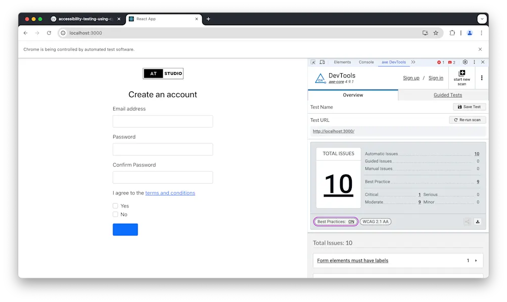
Task: Click the axe DevTools logo
Action: tap(320, 78)
